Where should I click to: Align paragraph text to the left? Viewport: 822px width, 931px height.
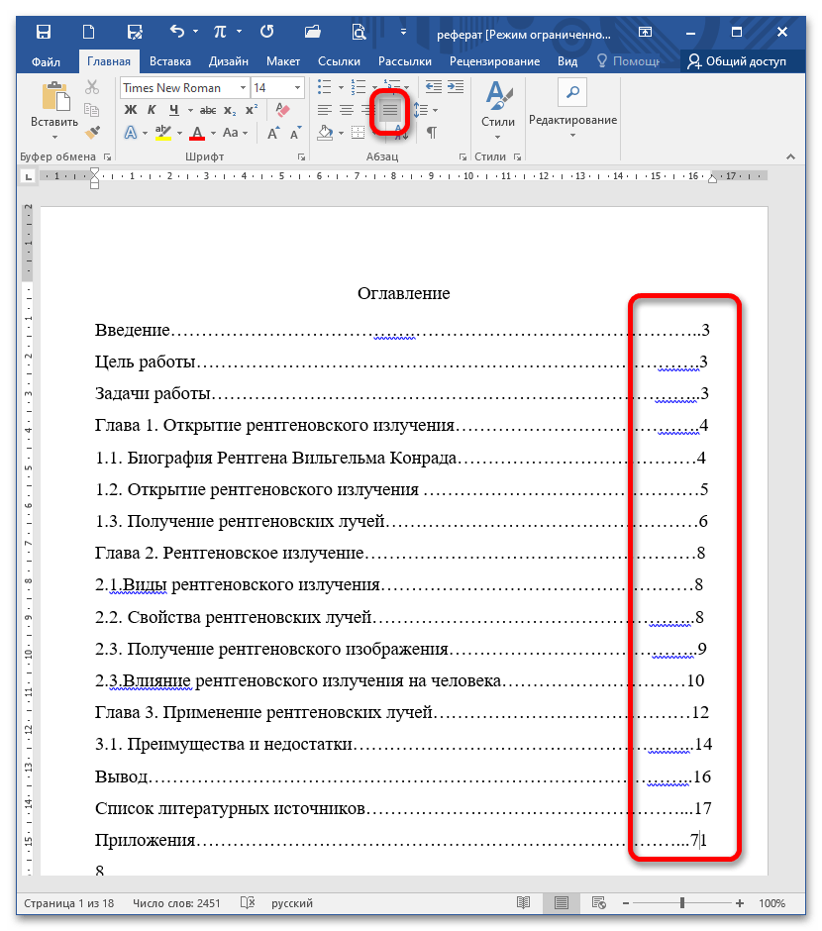[x=324, y=110]
